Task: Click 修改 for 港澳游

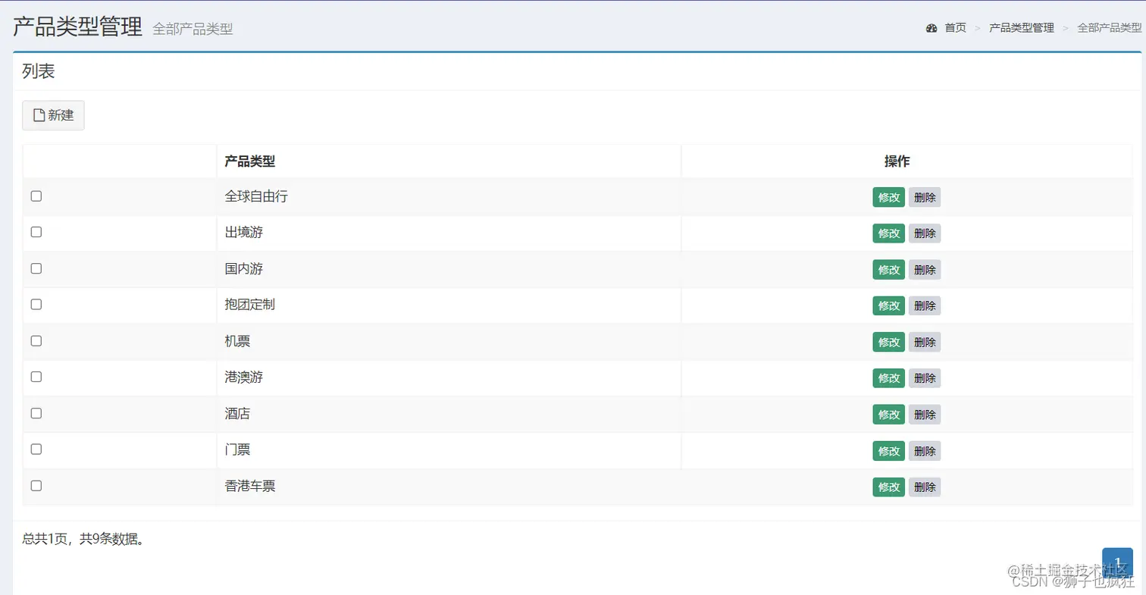Action: coord(889,378)
